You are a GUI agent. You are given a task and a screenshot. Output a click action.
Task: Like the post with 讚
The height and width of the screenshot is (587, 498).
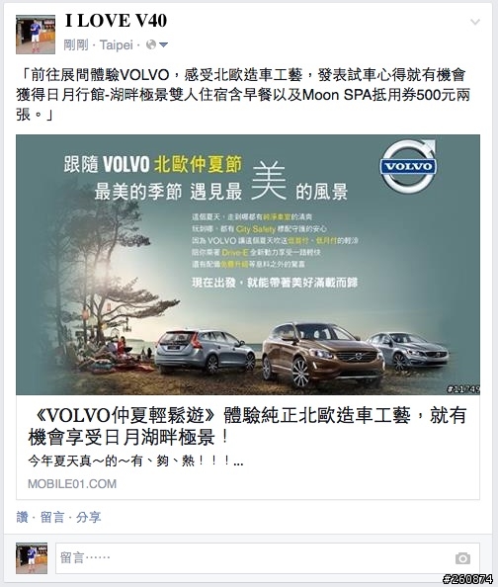pyautogui.click(x=22, y=517)
